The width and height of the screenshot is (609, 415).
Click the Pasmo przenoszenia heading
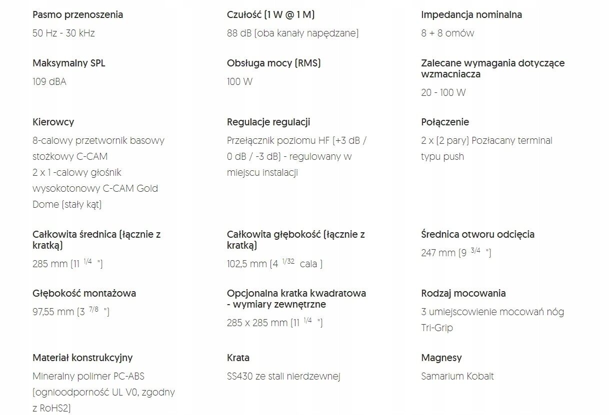(x=77, y=14)
